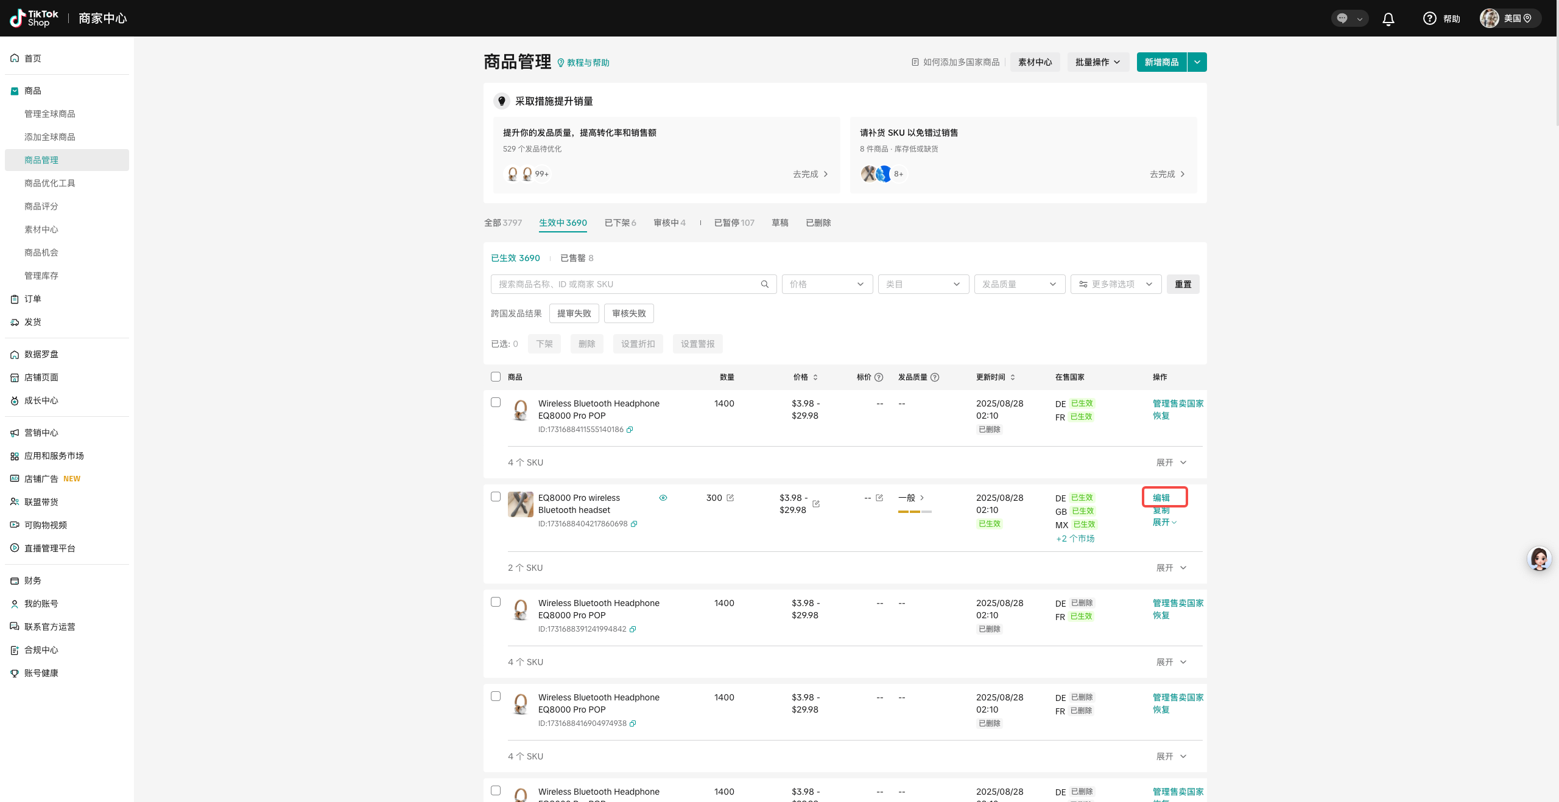This screenshot has width=1559, height=802.
Task: Toggle eye visibility icon on EQ8000 Pro wireless headset
Action: coord(663,498)
